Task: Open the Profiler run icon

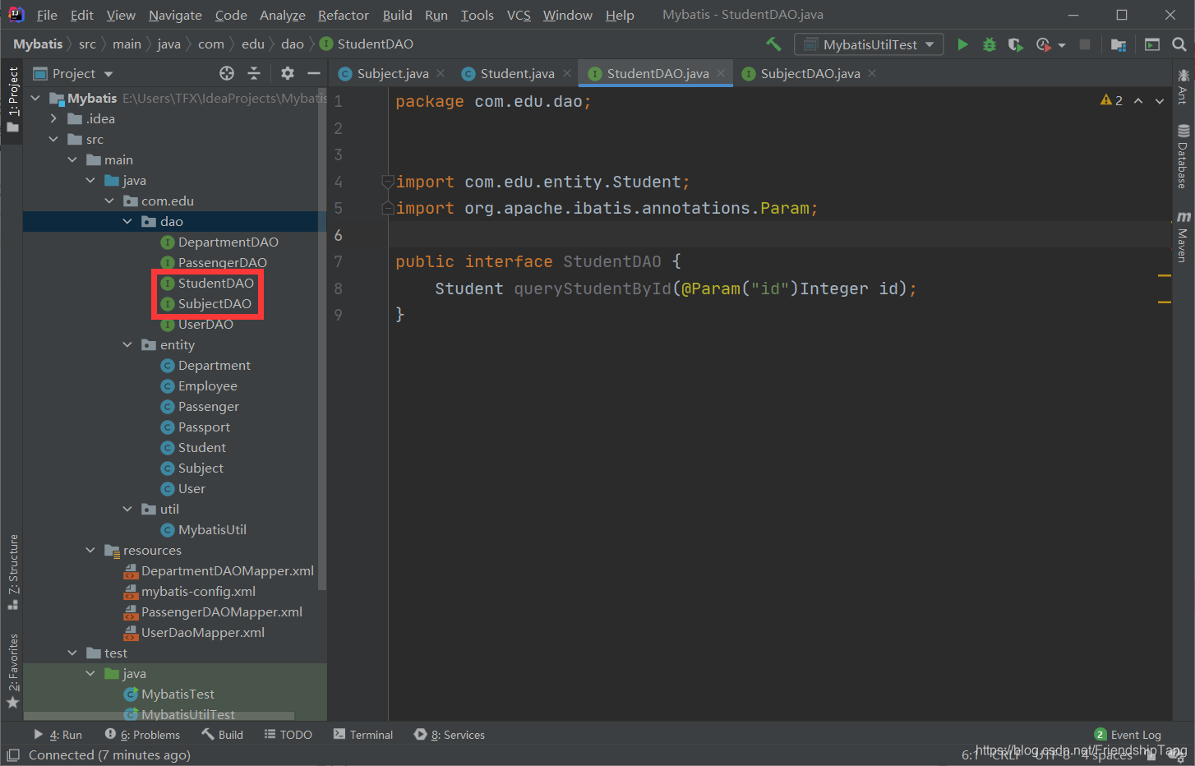Action: pyautogui.click(x=1043, y=44)
